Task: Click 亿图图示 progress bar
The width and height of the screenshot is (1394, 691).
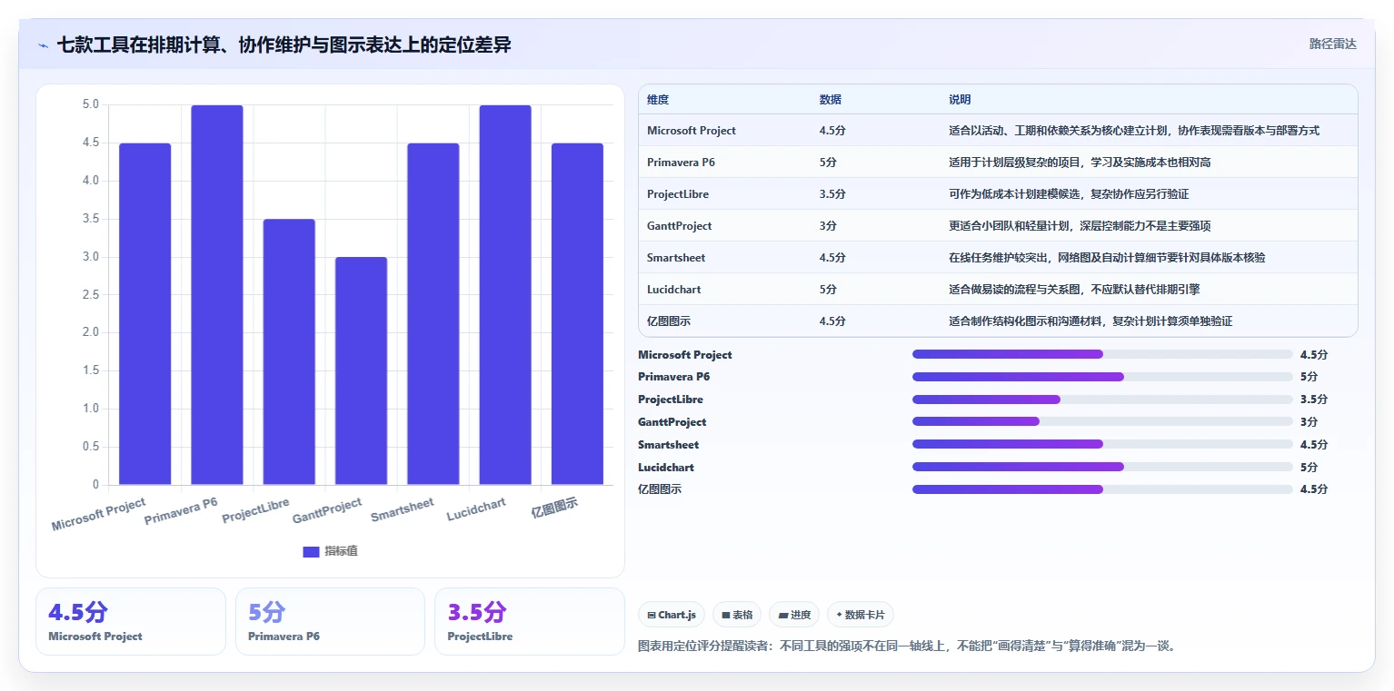Action: click(1102, 489)
